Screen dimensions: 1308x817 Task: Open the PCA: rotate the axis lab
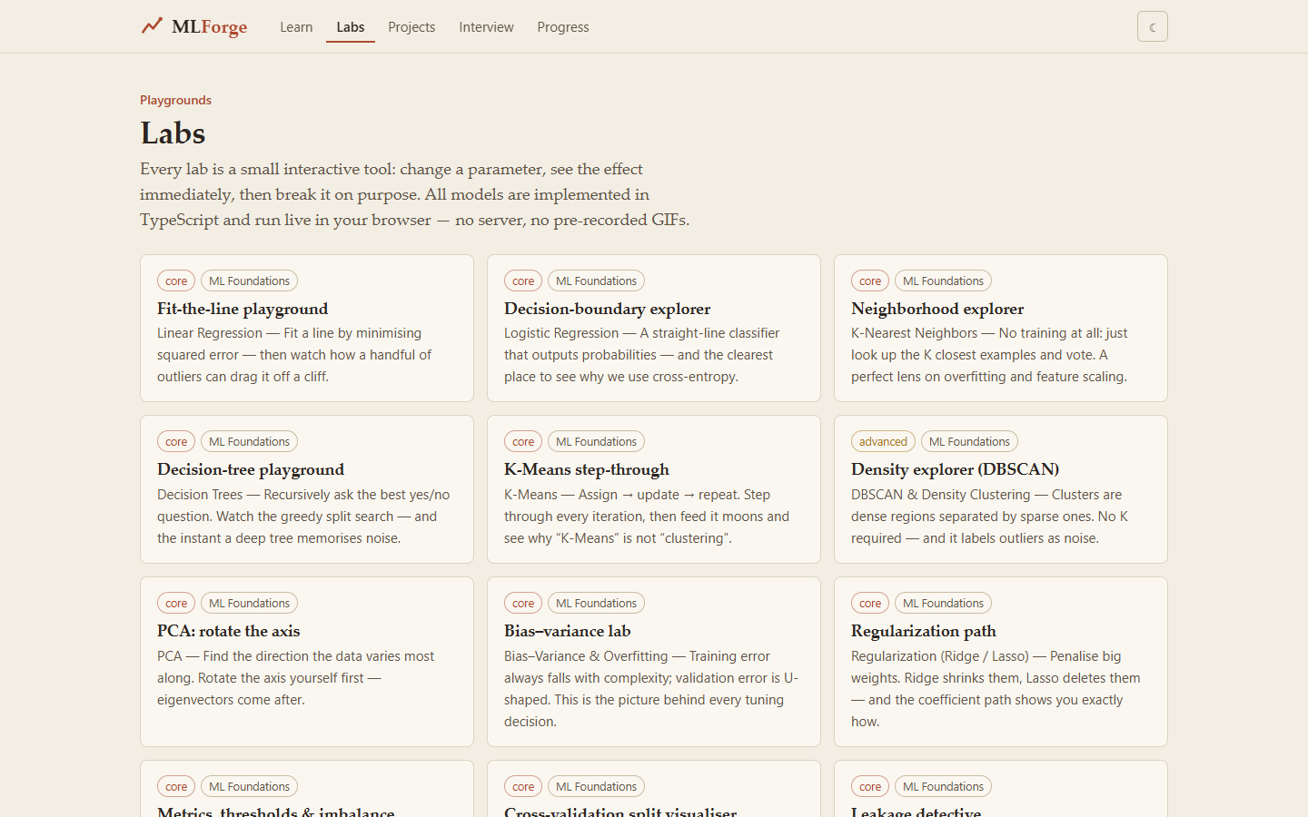pyautogui.click(x=307, y=662)
